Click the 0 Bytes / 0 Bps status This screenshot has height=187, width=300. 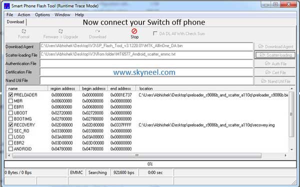pos(18,172)
